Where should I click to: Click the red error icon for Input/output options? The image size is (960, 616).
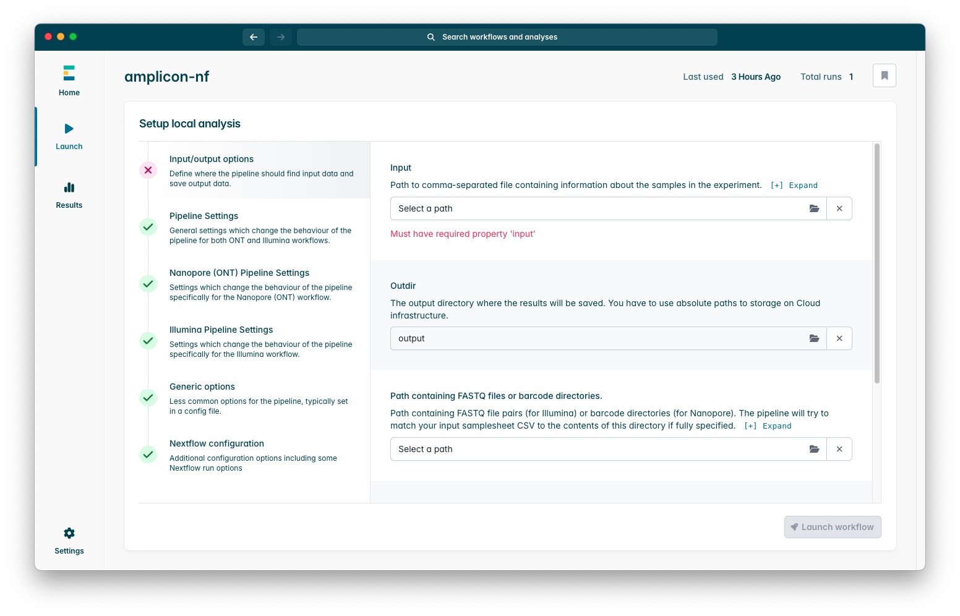point(148,170)
